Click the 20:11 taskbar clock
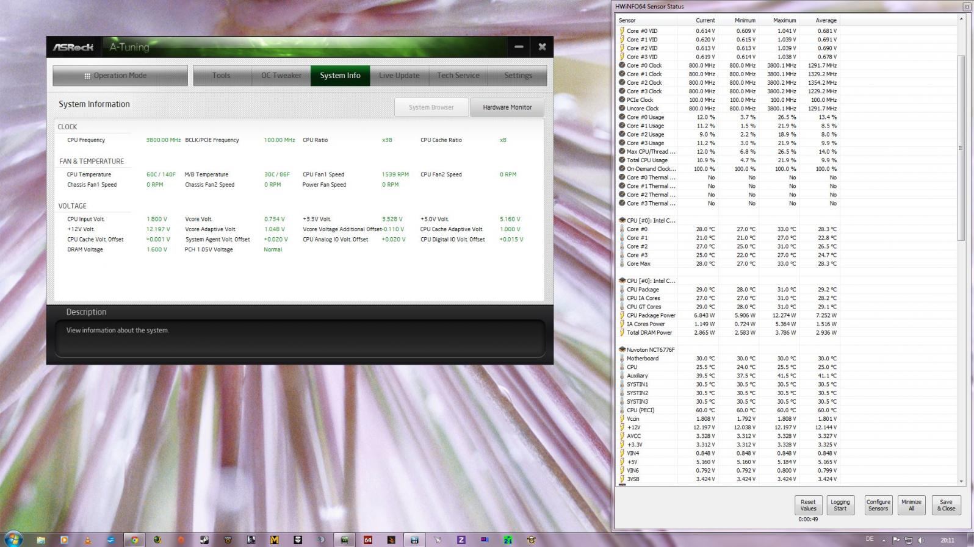This screenshot has height=547, width=974. coord(947,540)
